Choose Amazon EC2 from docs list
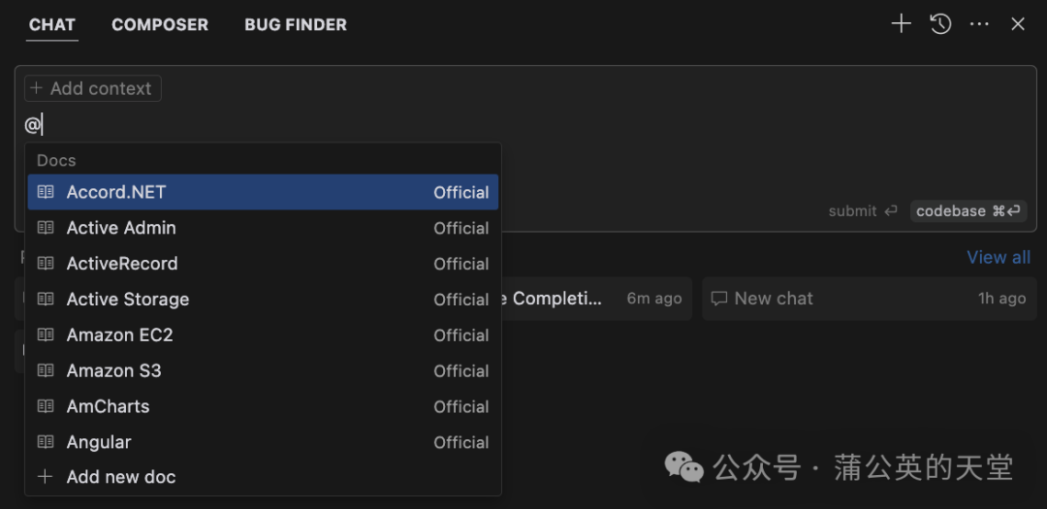This screenshot has height=509, width=1047. point(263,335)
